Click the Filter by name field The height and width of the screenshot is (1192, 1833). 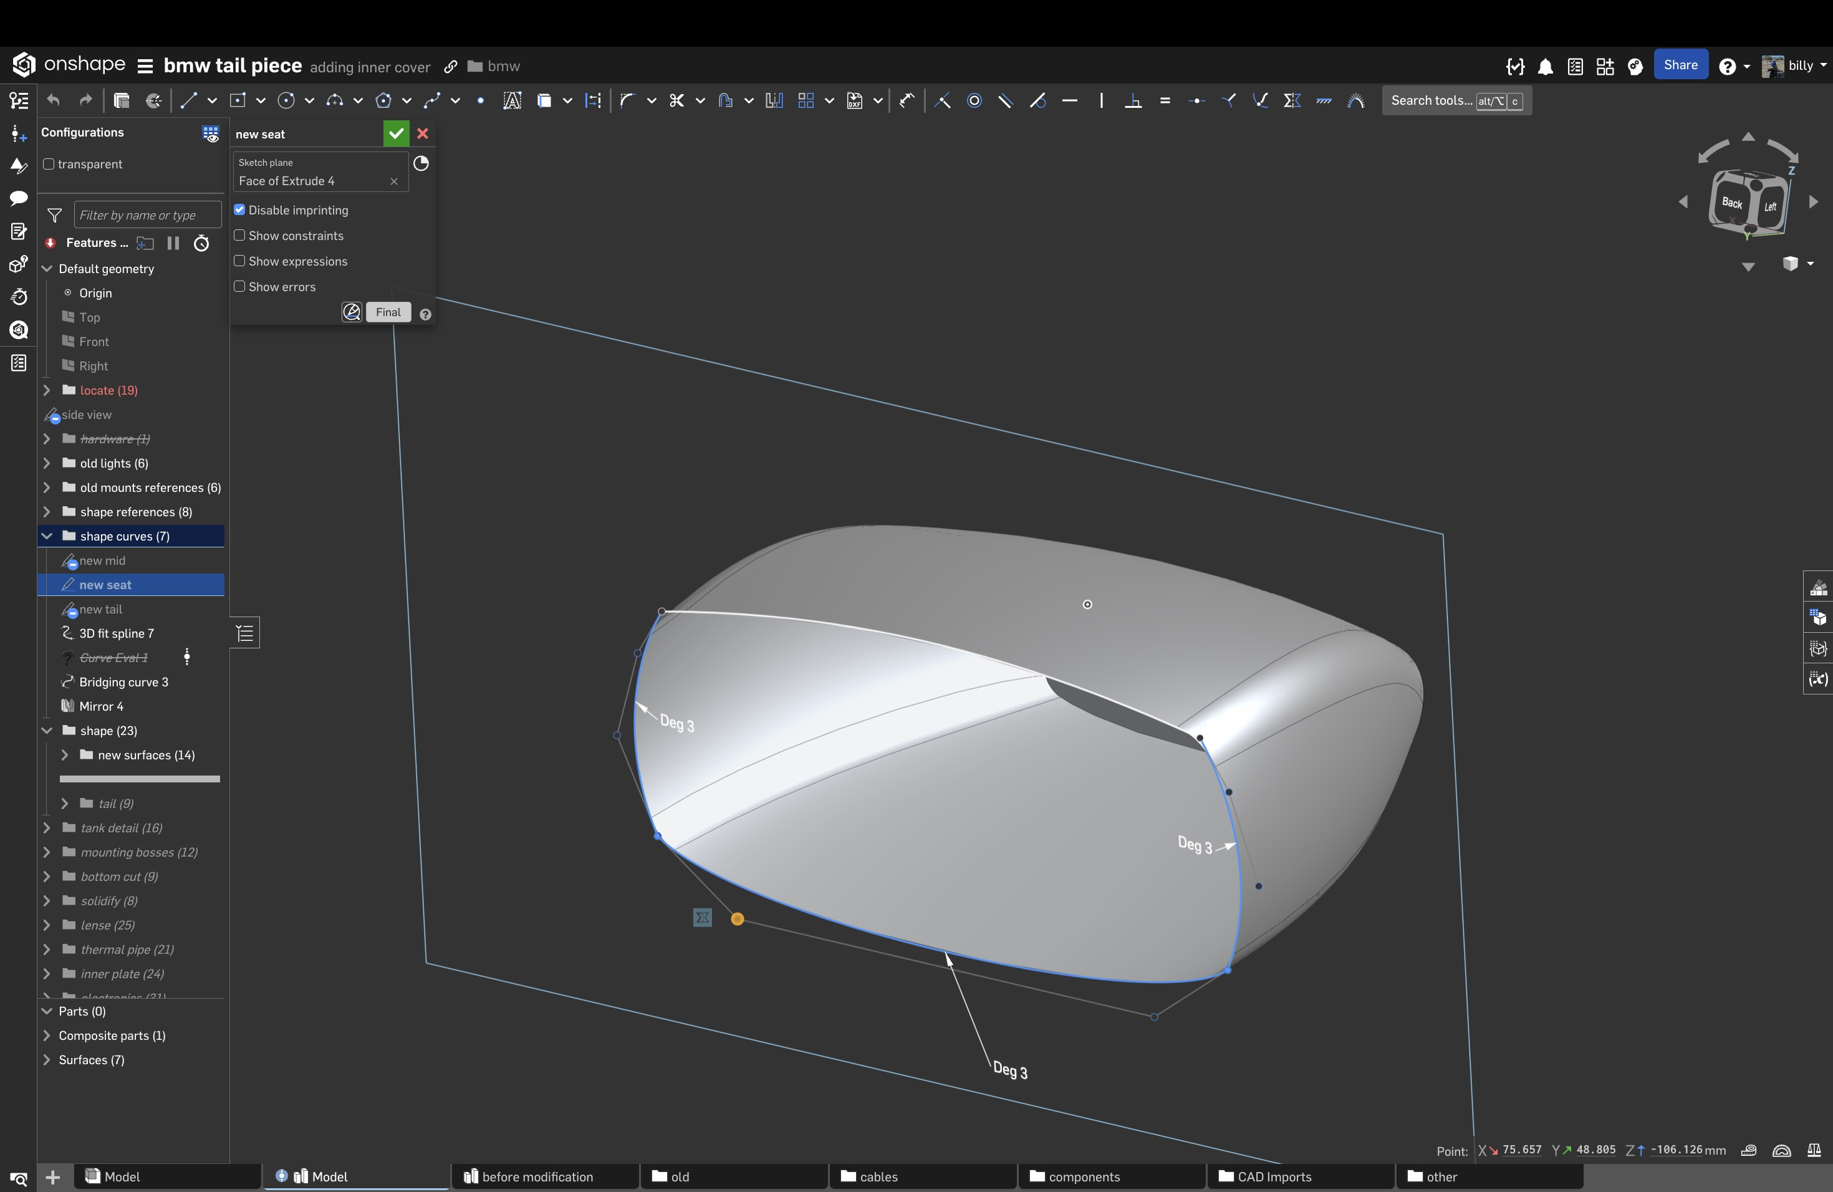(147, 215)
